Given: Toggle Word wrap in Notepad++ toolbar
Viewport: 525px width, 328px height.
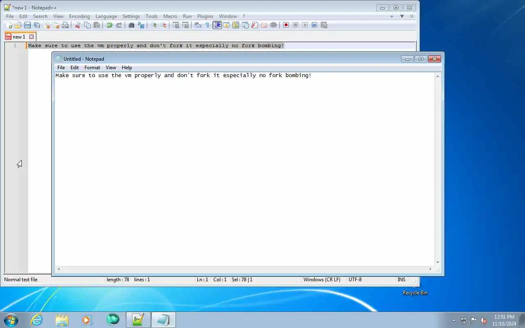Looking at the screenshot, I should tap(198, 25).
